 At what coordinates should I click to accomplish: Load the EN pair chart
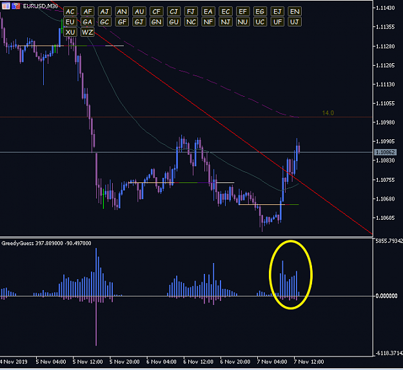[x=295, y=12]
